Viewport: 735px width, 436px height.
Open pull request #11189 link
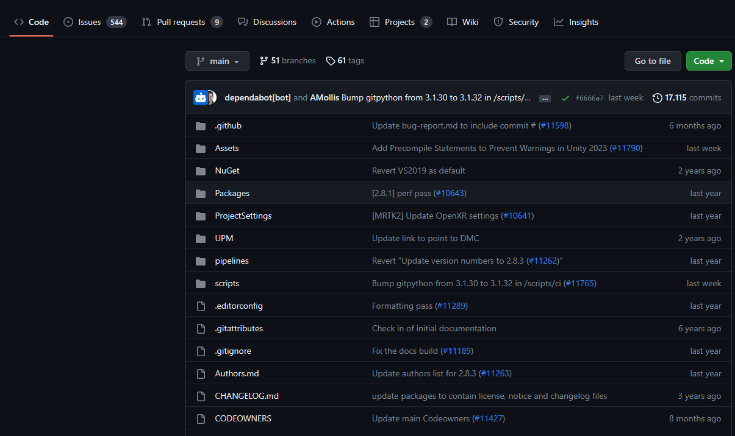coord(457,351)
